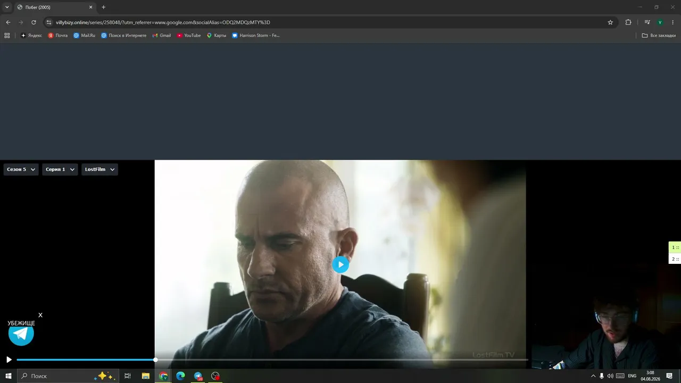The width and height of the screenshot is (681, 383).
Task: Bookmark this page with the star icon
Action: (610, 22)
